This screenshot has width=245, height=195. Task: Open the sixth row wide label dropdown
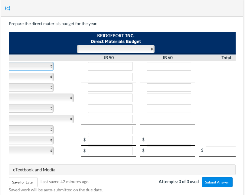pyautogui.click(x=41, y=119)
